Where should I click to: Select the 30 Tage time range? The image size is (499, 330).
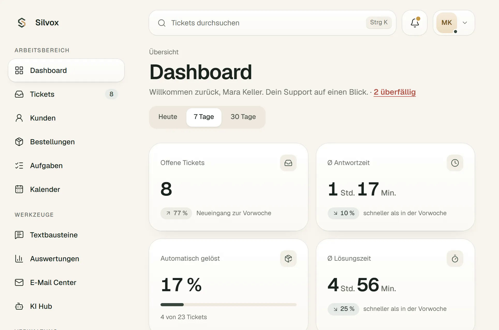coord(243,117)
